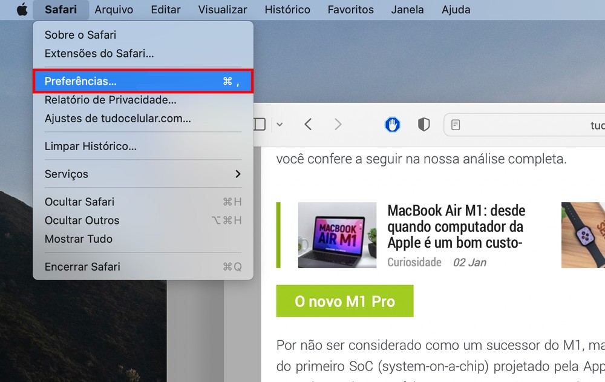Click Encerrar Safari
605x382 pixels.
pos(143,266)
